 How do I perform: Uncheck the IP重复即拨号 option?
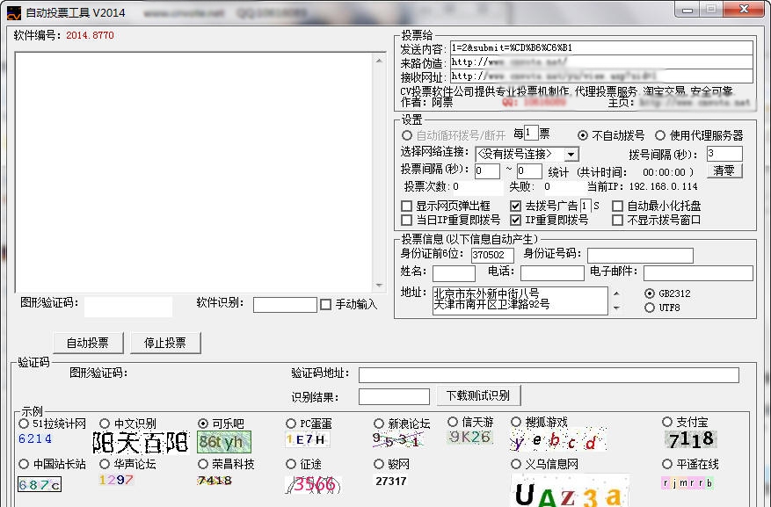[515, 220]
